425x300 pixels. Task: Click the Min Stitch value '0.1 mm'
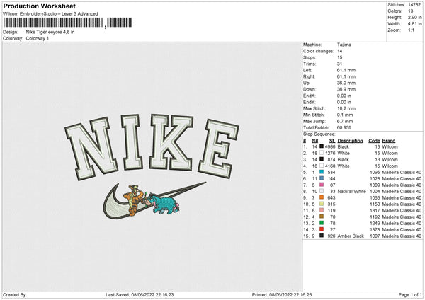345,115
